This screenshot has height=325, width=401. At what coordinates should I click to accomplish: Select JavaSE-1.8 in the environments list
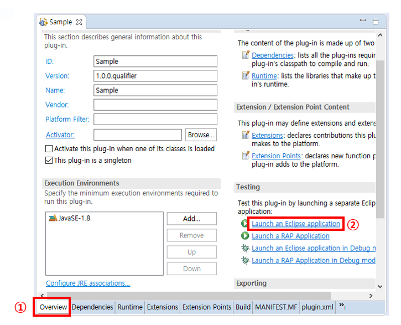tap(74, 218)
